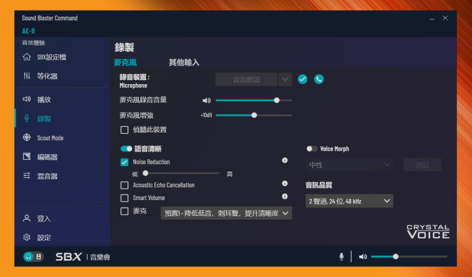Expand arrow next to 設為默認
The width and height of the screenshot is (472, 277).
click(285, 80)
